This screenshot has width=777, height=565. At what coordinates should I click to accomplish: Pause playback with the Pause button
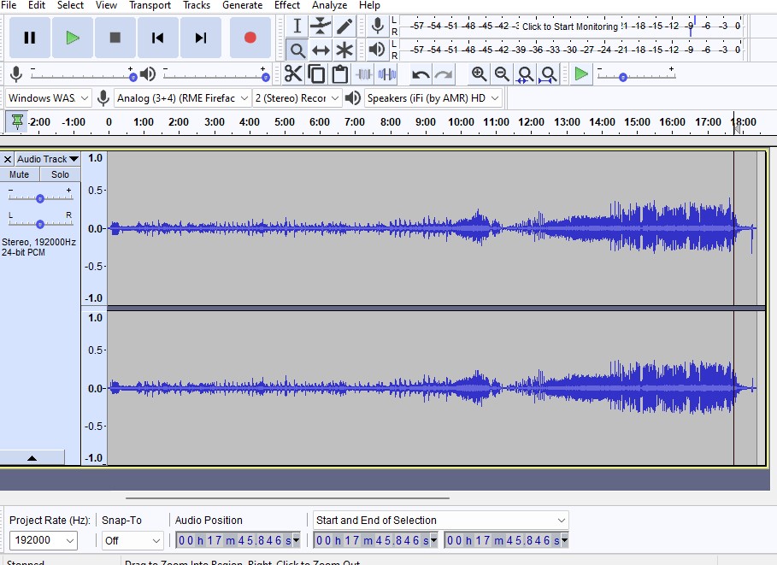30,38
